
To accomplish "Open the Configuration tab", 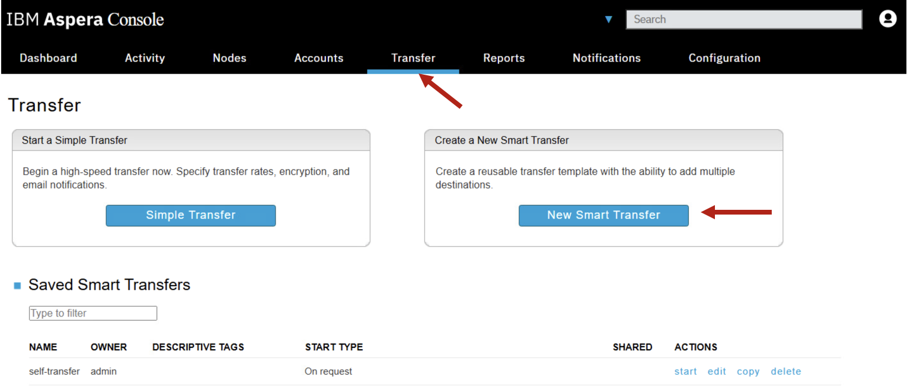I will click(724, 58).
